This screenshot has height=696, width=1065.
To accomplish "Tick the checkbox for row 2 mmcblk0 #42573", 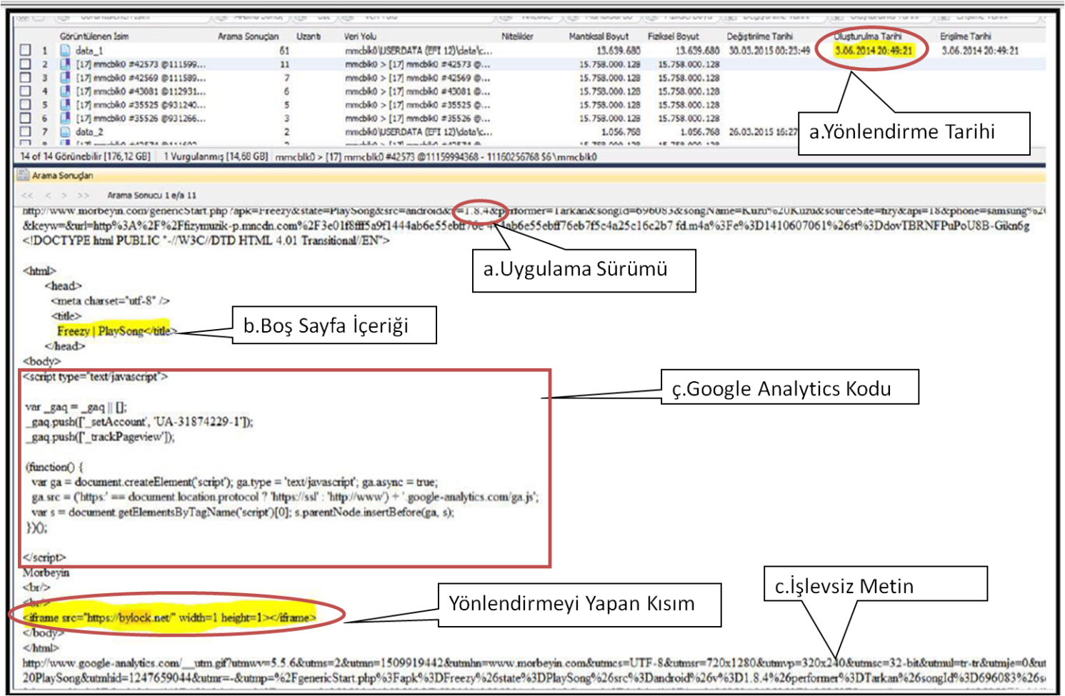I will point(26,64).
